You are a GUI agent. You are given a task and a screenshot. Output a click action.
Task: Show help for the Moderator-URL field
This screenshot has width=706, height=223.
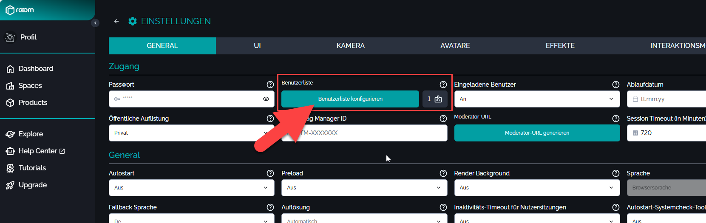[x=615, y=119]
